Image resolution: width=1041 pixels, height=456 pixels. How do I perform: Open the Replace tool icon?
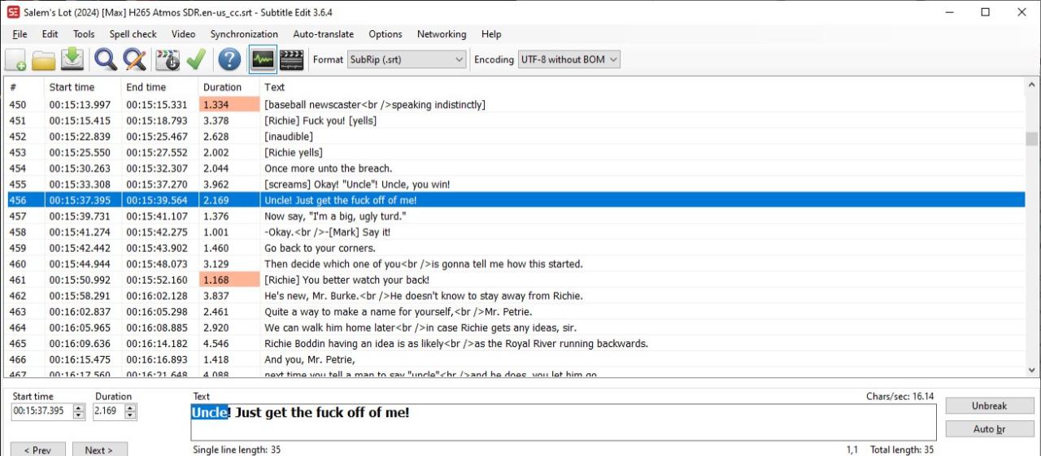click(134, 59)
